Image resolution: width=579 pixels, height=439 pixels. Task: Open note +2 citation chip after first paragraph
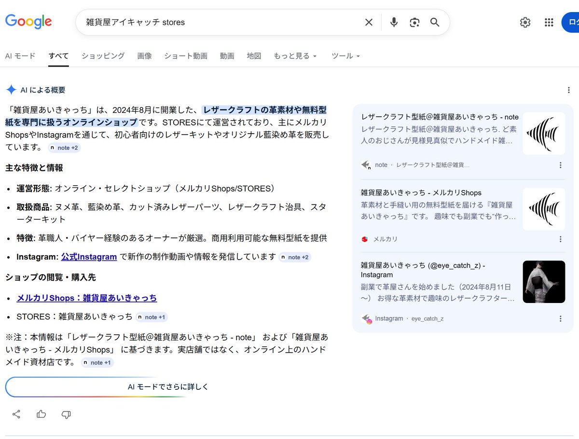[x=64, y=148]
